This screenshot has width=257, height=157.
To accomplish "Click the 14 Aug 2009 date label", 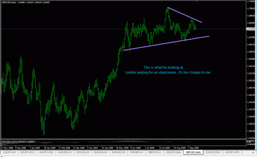I will pyautogui.click(x=179, y=148).
